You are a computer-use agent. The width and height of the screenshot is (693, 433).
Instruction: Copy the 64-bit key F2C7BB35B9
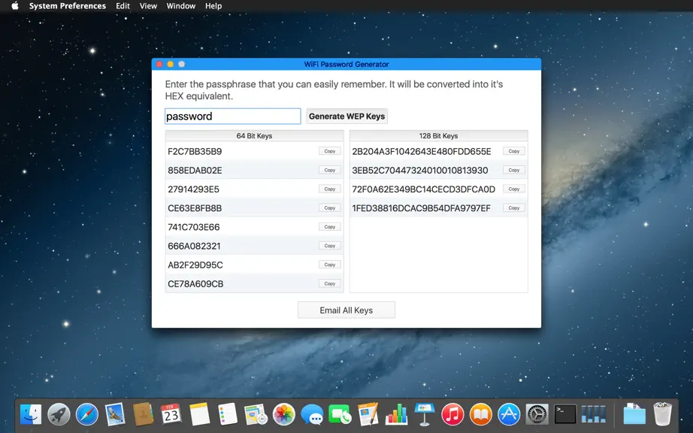pos(330,151)
